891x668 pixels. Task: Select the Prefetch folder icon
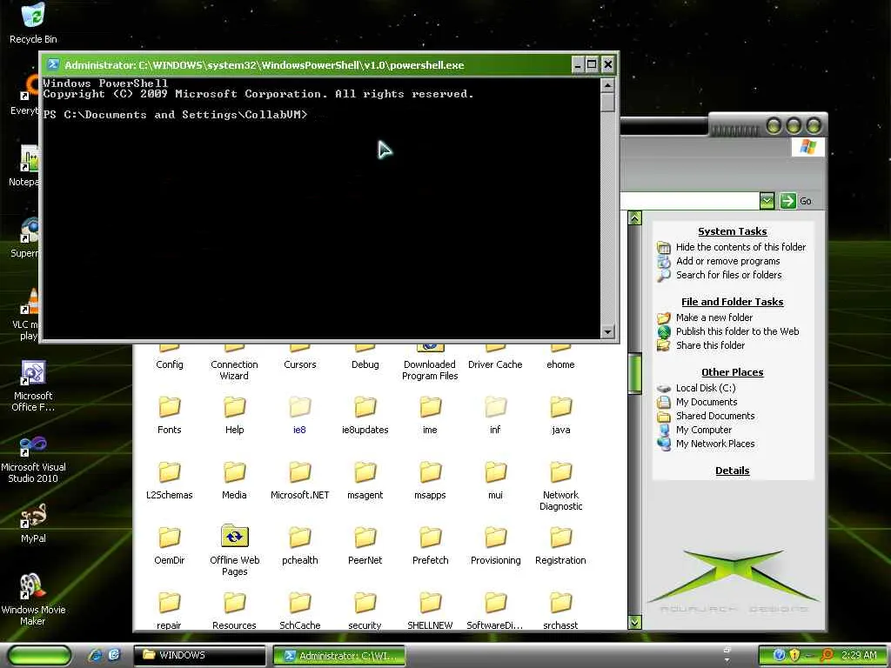pos(430,538)
